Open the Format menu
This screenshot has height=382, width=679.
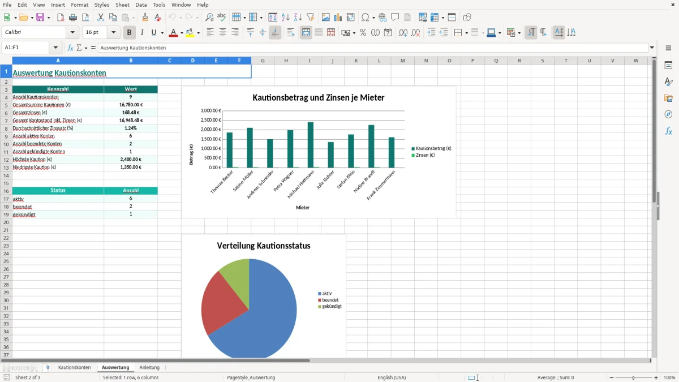80,5
